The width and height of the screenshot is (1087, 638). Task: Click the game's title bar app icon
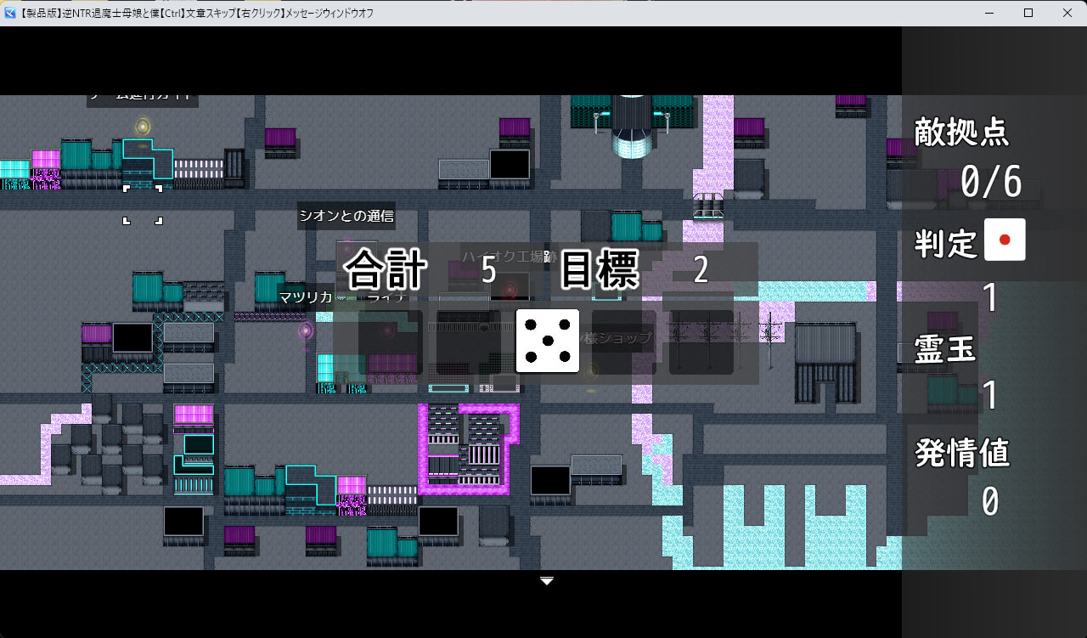pyautogui.click(x=9, y=13)
